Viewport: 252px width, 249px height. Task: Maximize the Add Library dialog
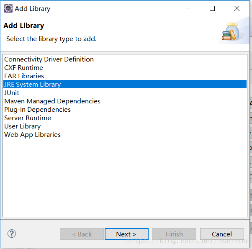point(212,8)
